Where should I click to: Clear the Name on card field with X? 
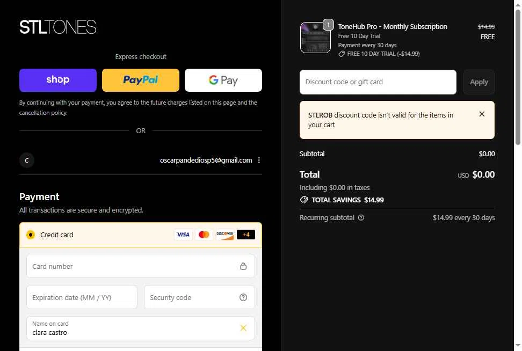(243, 328)
